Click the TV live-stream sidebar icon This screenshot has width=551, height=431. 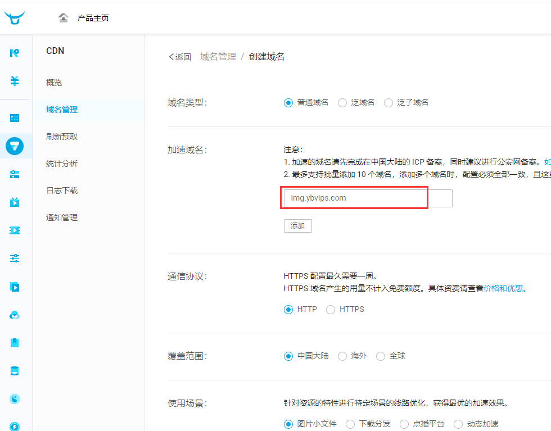pos(15,202)
